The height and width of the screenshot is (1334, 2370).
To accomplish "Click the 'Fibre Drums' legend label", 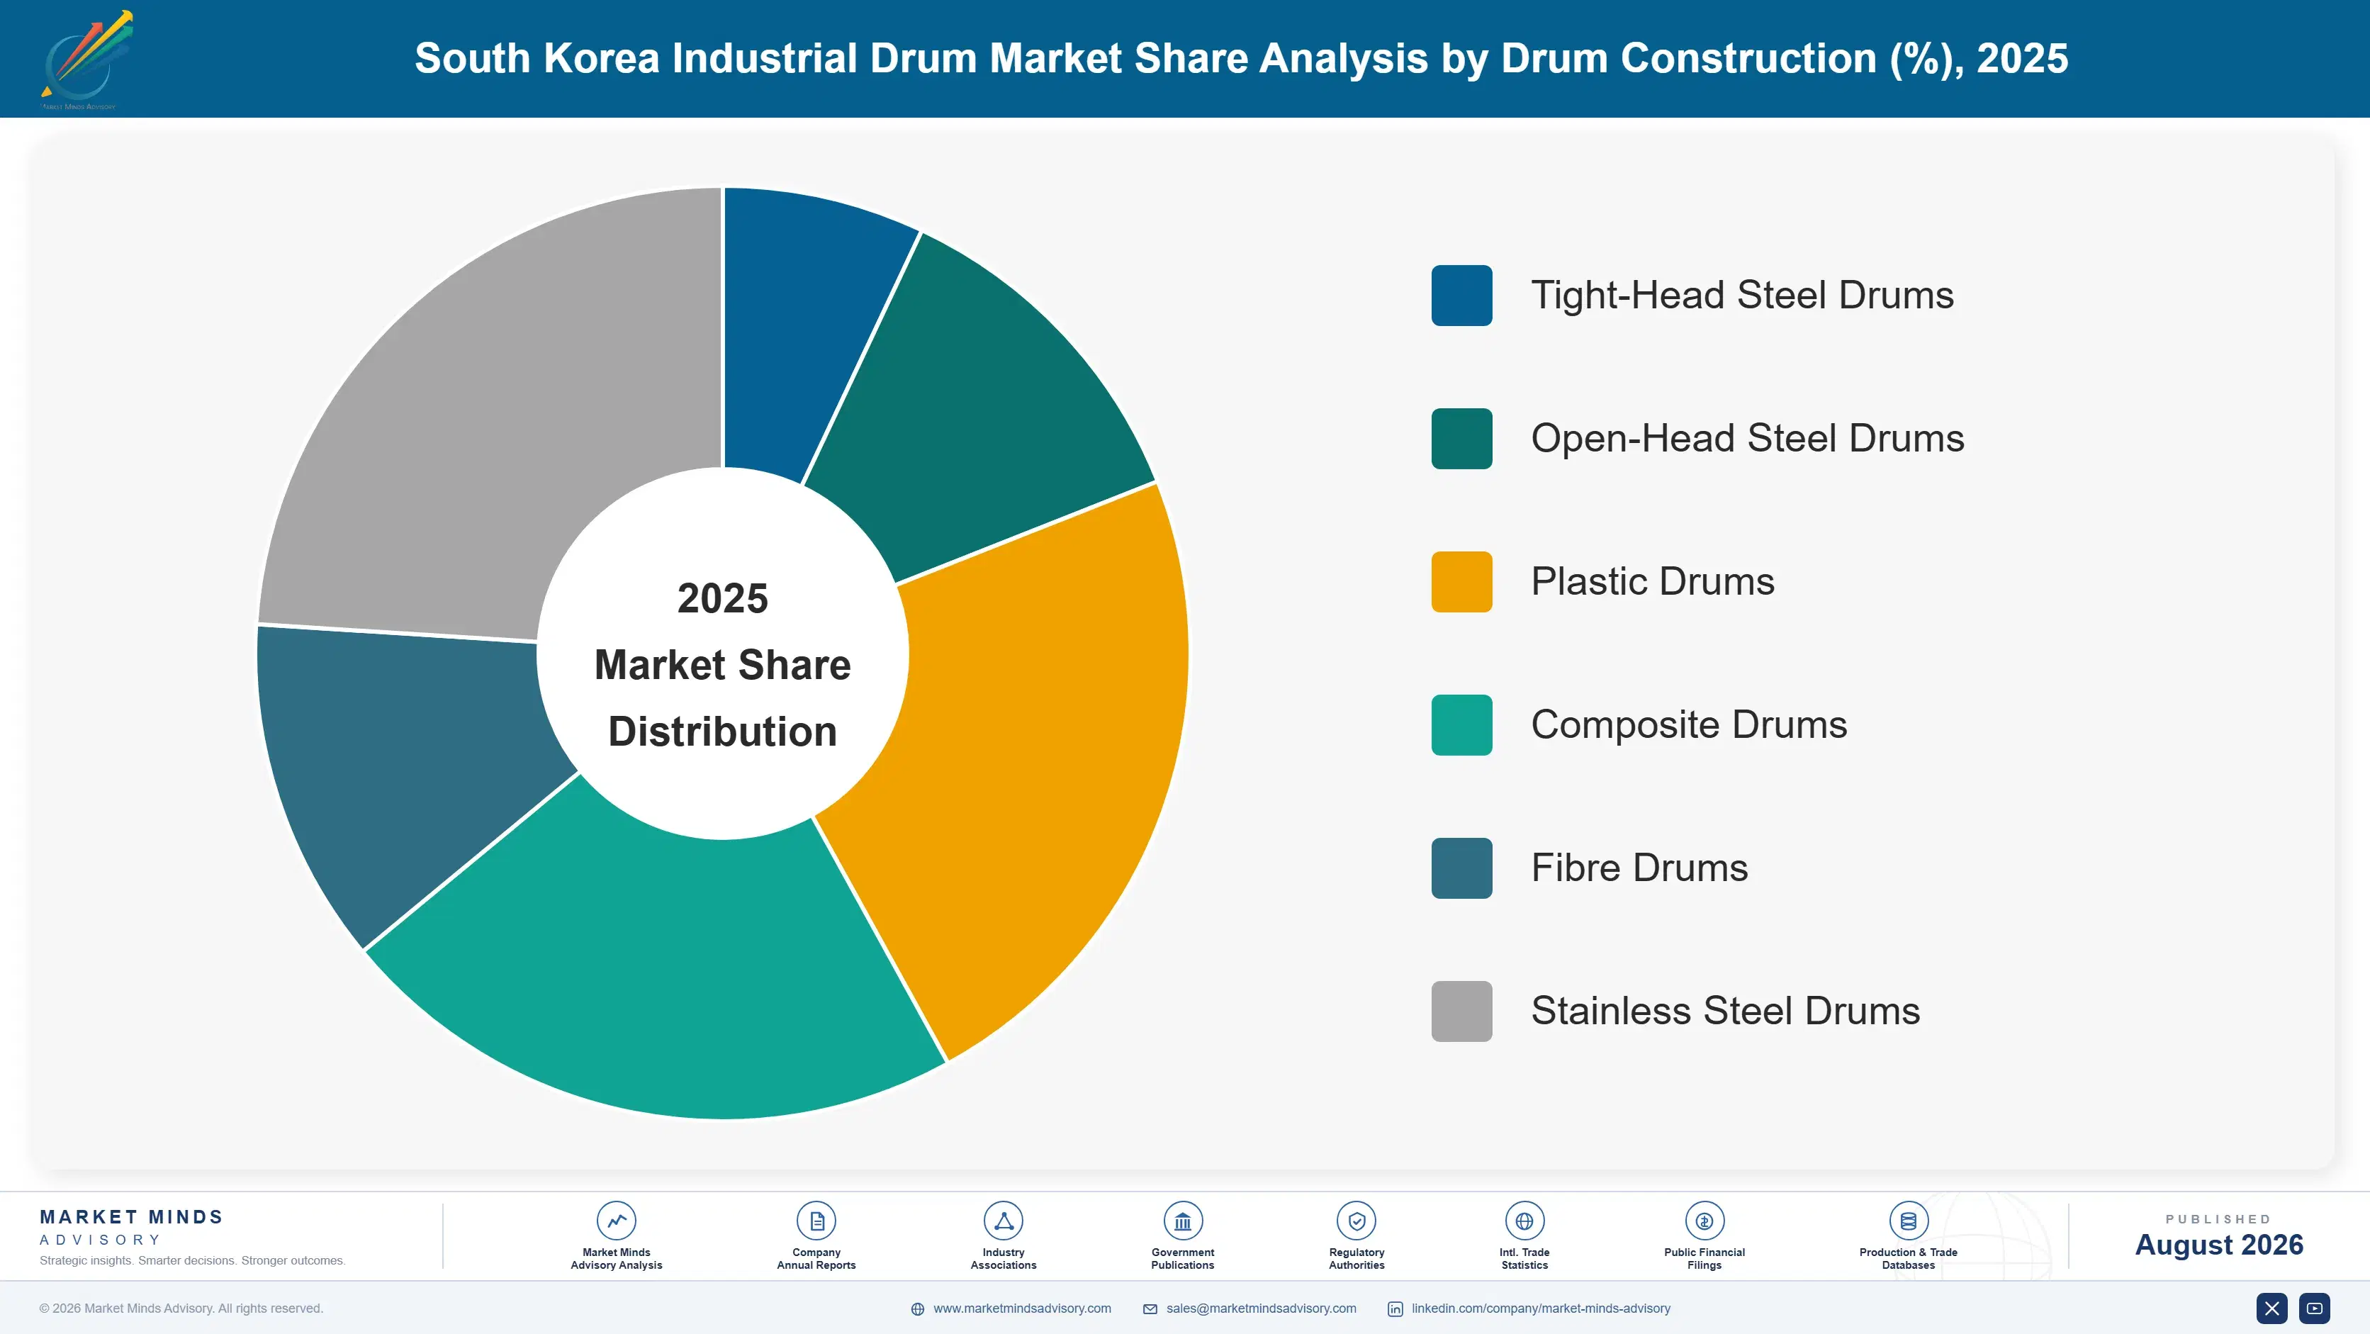I will point(1639,868).
